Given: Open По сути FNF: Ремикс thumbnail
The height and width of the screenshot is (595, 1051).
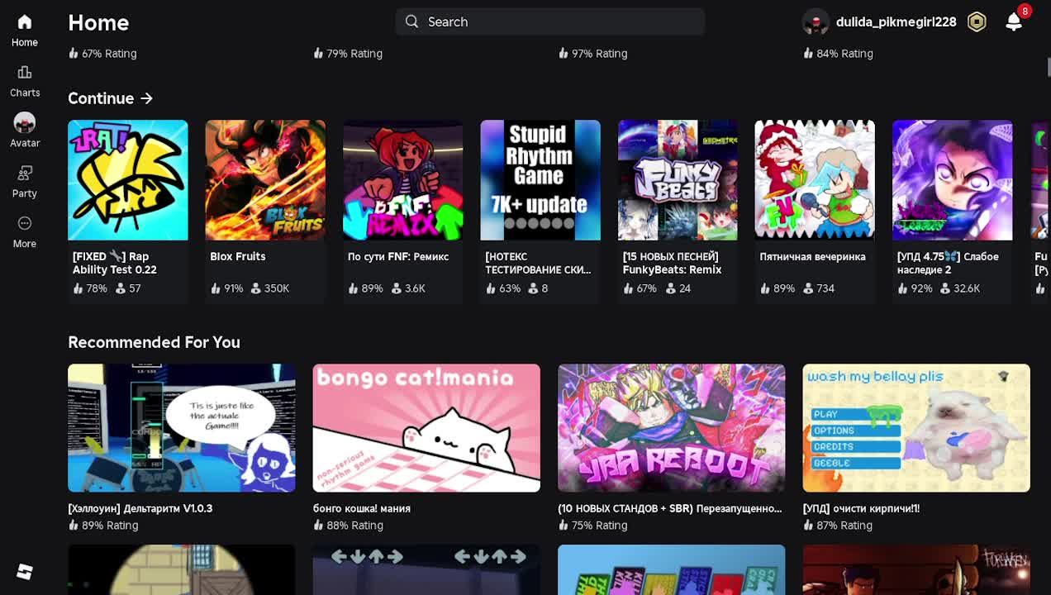Looking at the screenshot, I should [x=403, y=180].
